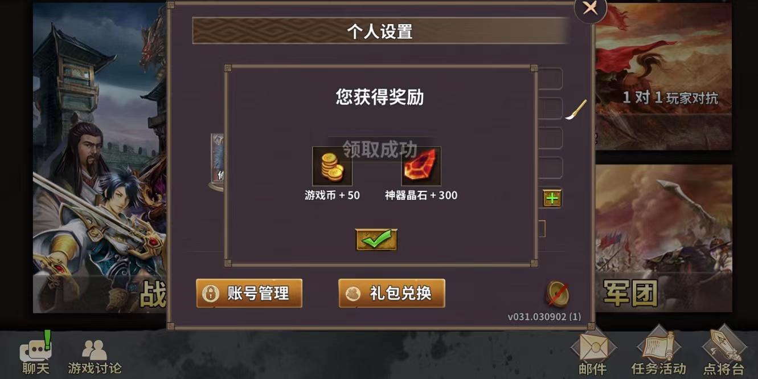Open 游戏讨论 game discussion icon
758x379 pixels.
point(95,357)
